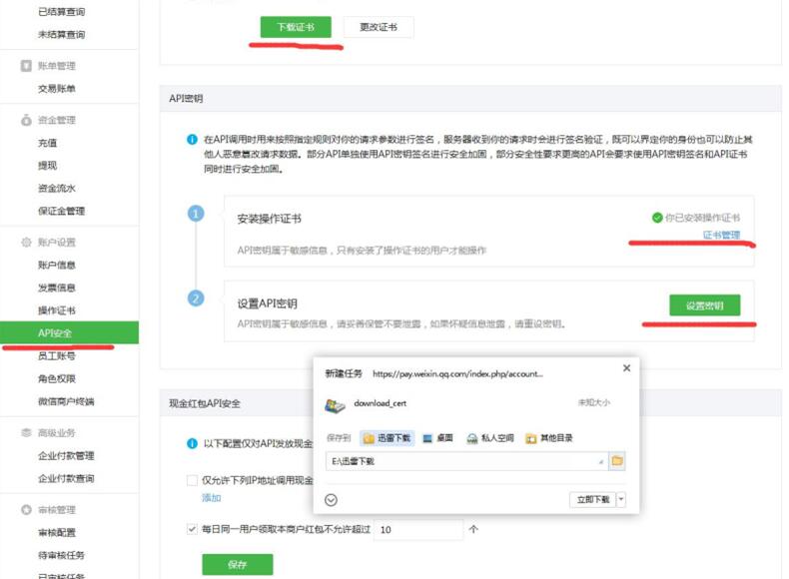This screenshot has height=579, width=789.
Task: Expand more options with circled chevron
Action: [x=332, y=500]
